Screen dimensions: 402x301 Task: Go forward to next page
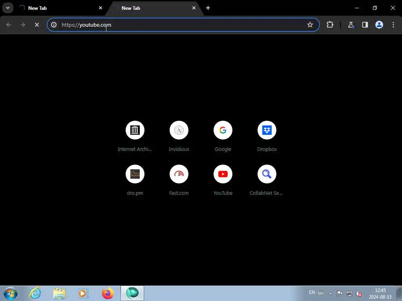(x=23, y=25)
